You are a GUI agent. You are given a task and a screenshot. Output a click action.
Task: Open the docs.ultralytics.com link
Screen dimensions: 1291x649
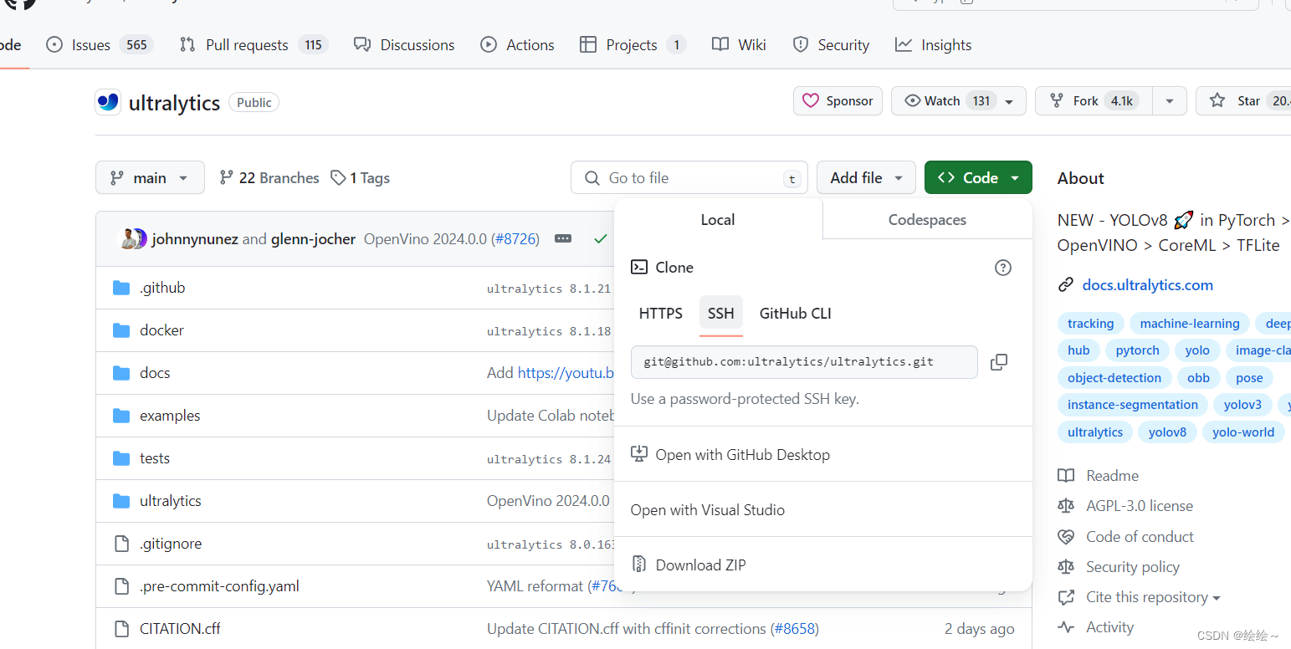pyautogui.click(x=1147, y=285)
